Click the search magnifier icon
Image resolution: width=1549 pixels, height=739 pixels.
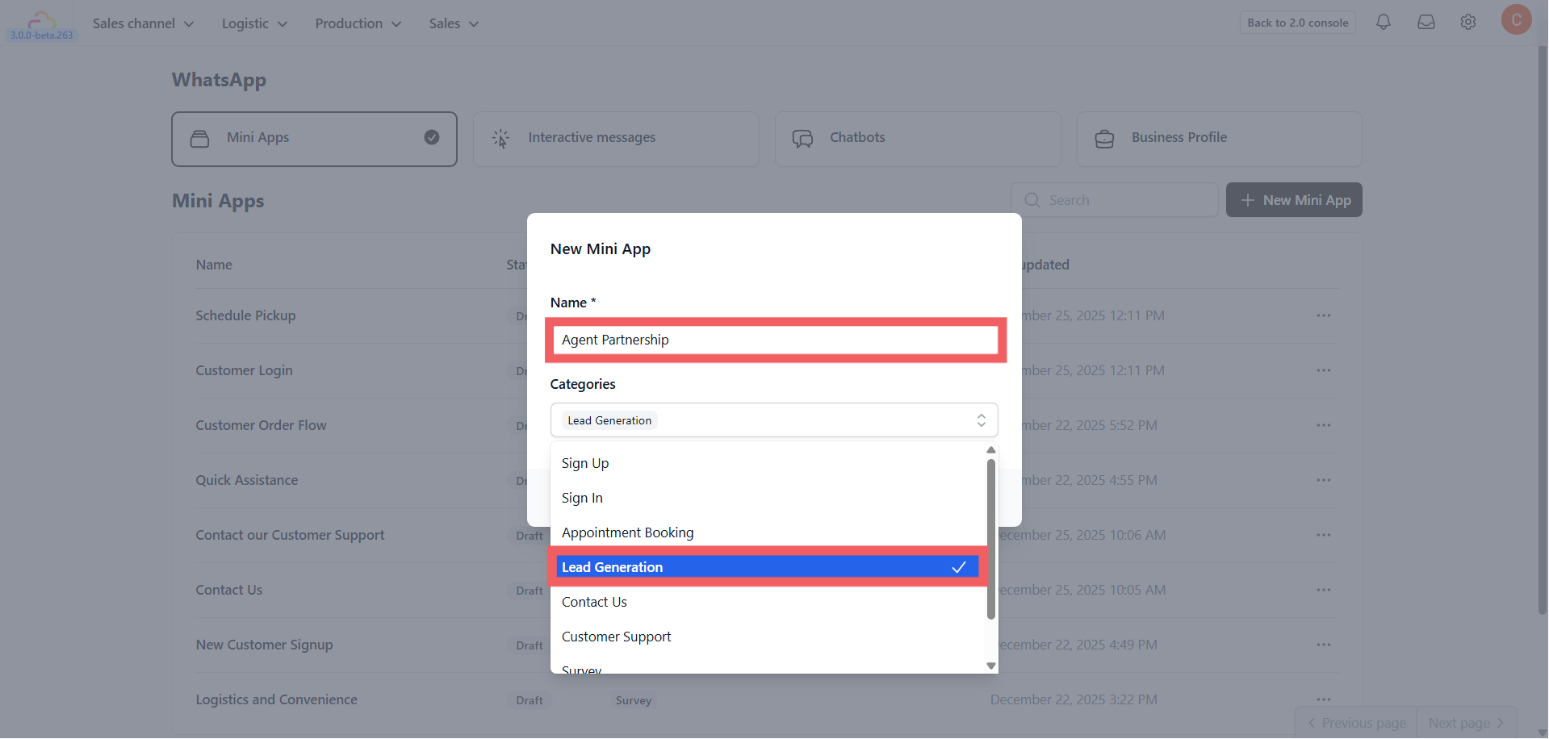pos(1032,200)
